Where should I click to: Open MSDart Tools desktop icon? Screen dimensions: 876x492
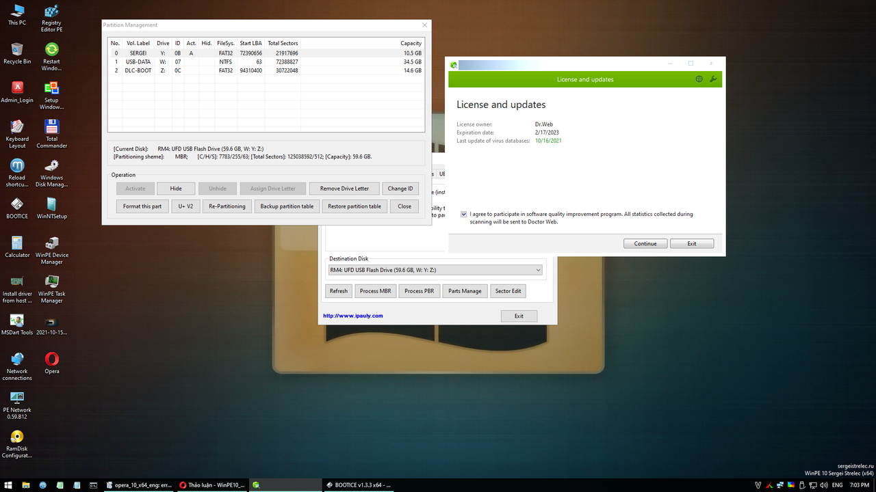click(17, 325)
